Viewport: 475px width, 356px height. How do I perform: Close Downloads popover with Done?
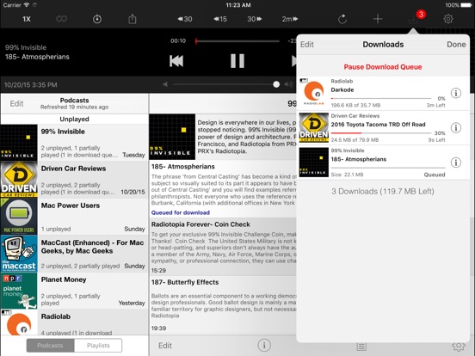tap(456, 45)
